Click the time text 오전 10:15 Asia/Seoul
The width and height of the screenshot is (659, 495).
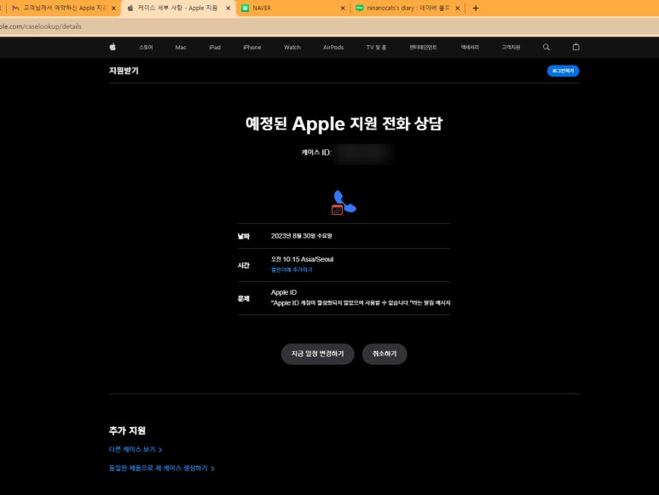pyautogui.click(x=302, y=259)
